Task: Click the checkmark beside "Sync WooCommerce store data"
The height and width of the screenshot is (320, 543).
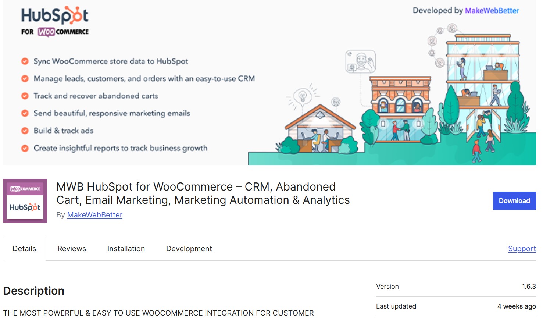Action: (x=25, y=61)
